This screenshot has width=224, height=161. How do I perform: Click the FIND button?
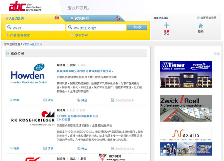click(137, 27)
